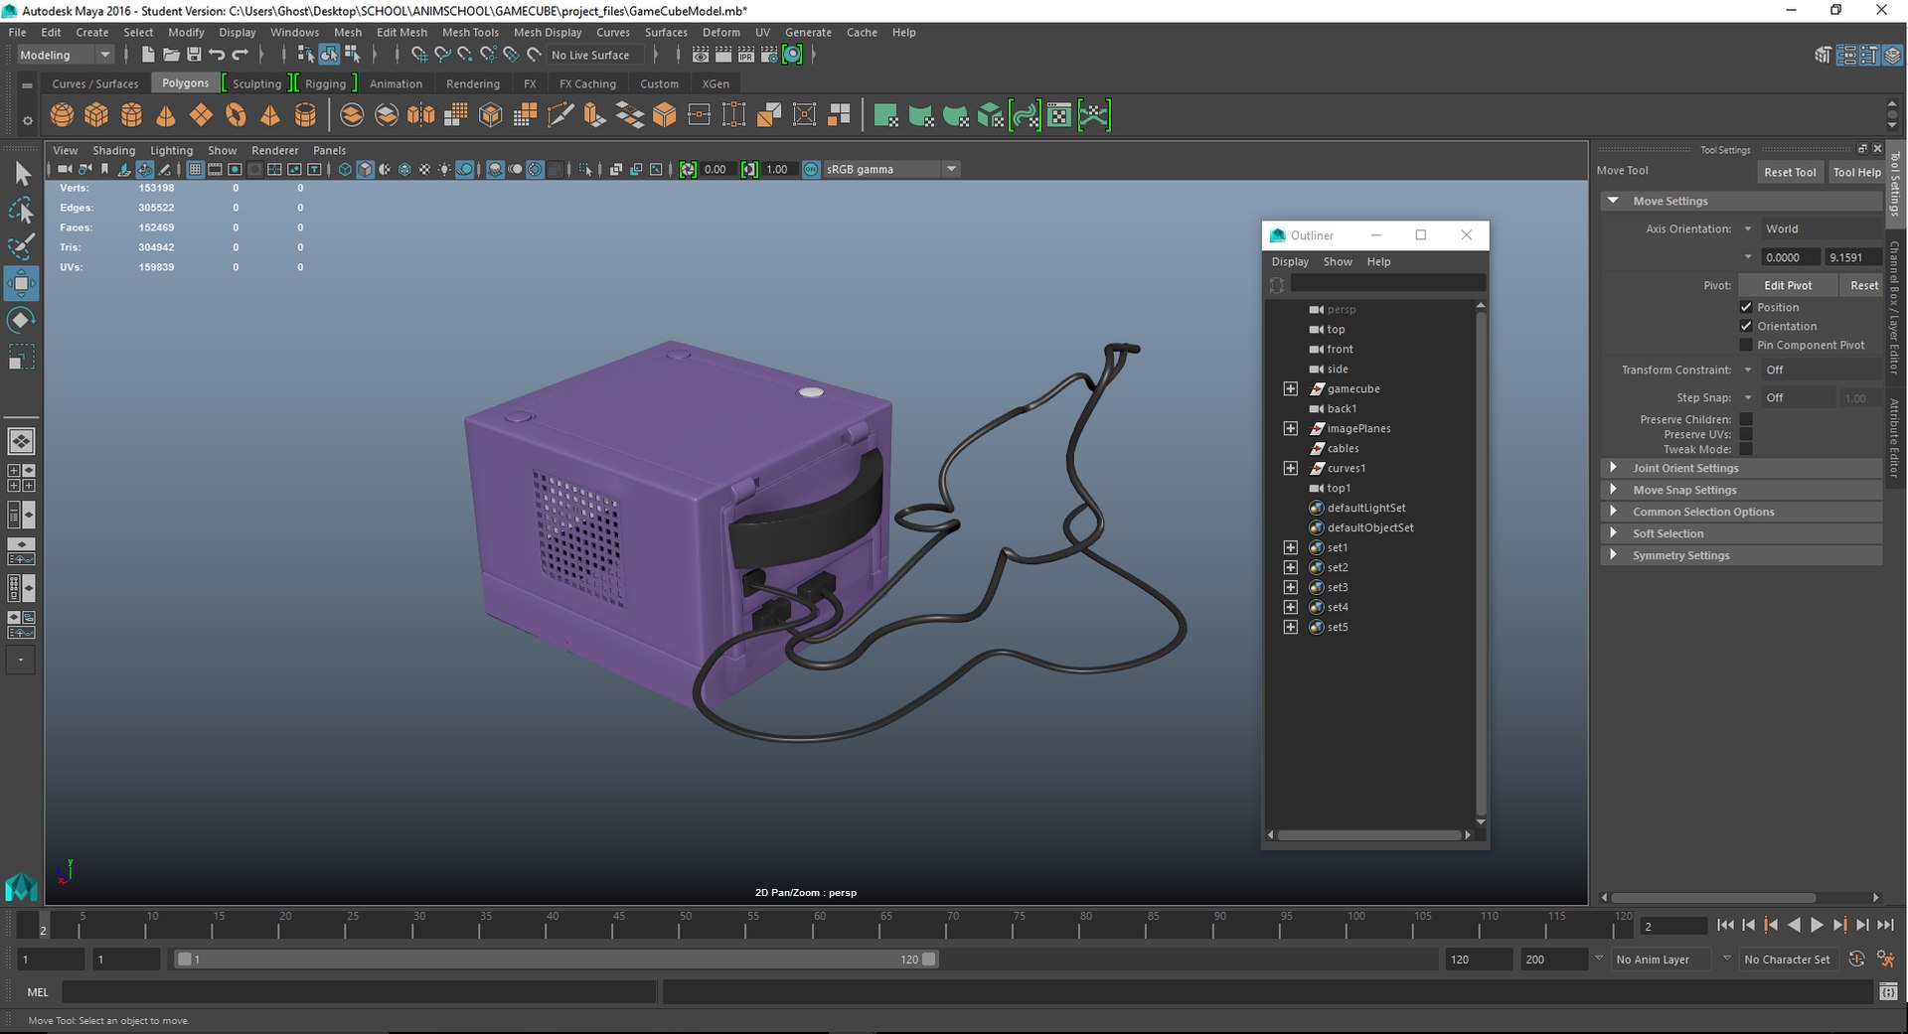
Task: Click the Extrude shelf icon
Action: click(x=595, y=115)
